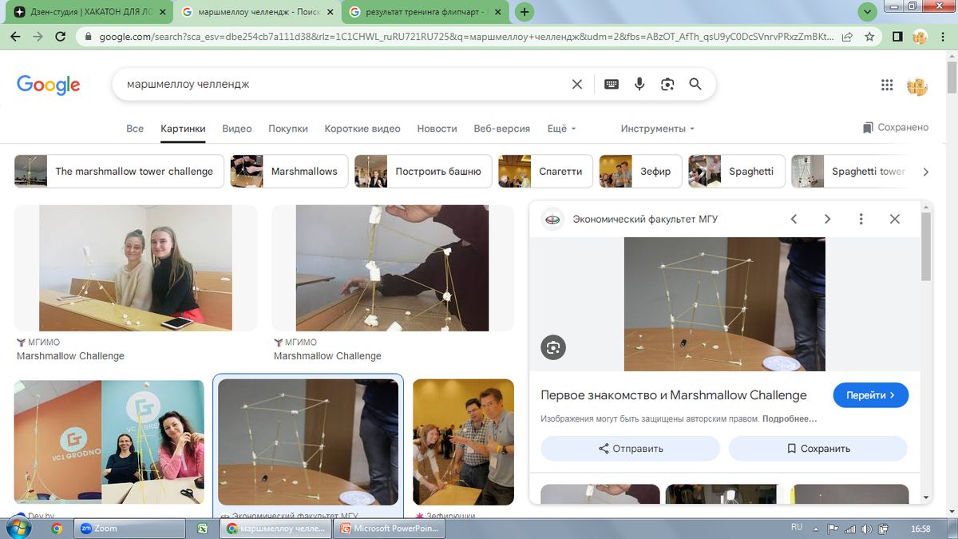The height and width of the screenshot is (539, 958).
Task: Click the Google logo
Action: point(49,85)
